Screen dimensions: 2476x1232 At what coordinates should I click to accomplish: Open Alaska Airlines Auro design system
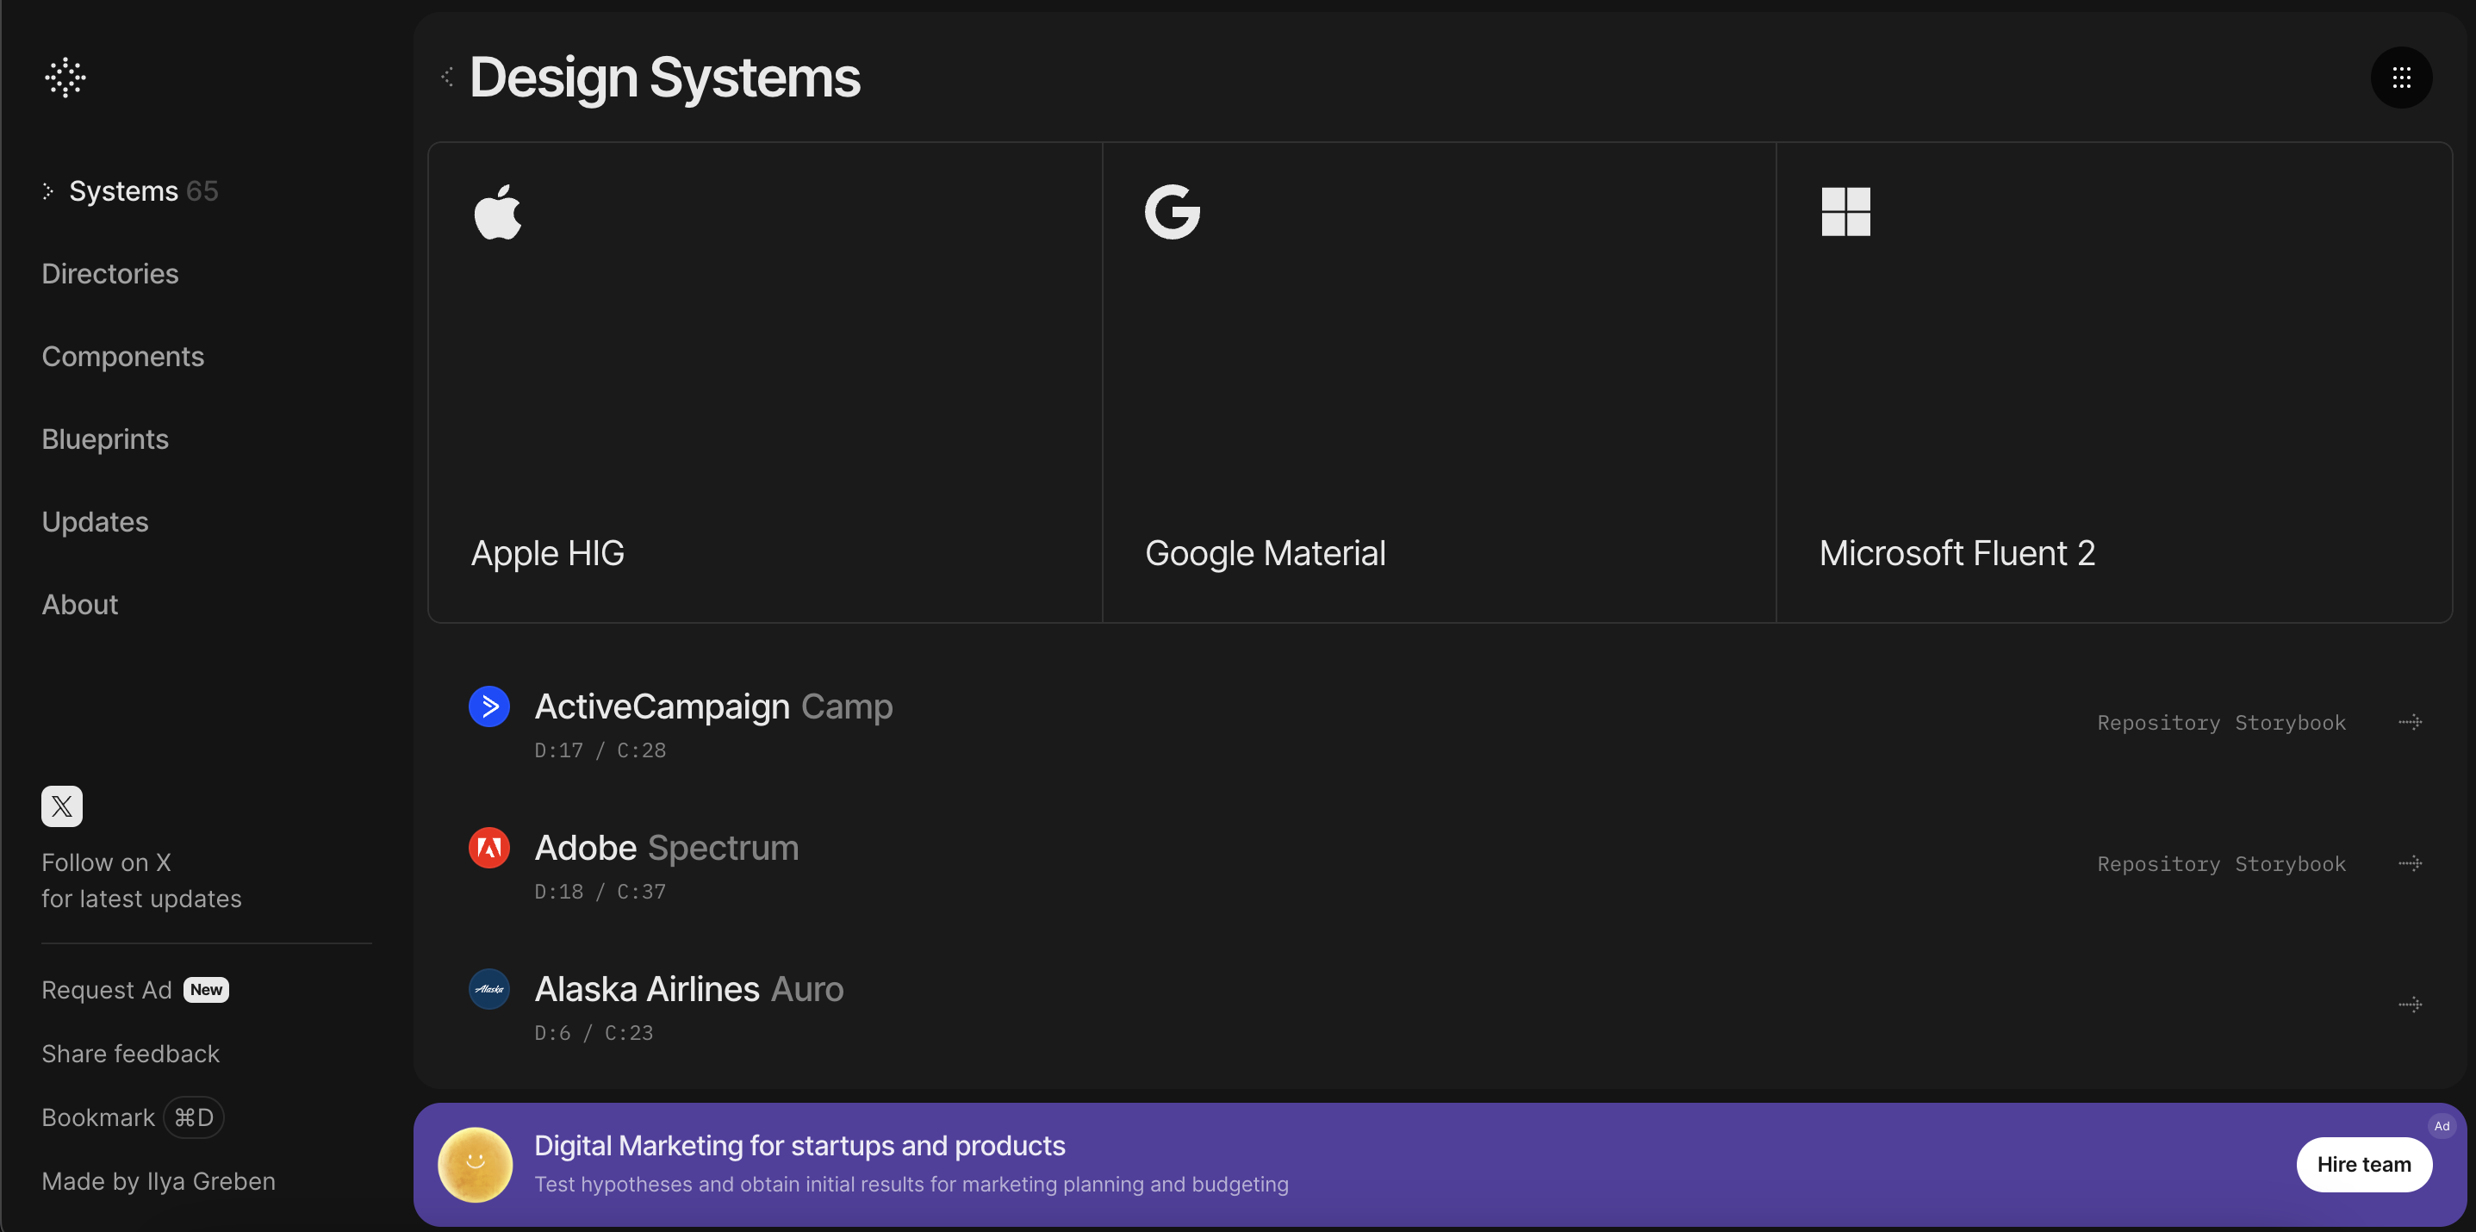coord(688,989)
